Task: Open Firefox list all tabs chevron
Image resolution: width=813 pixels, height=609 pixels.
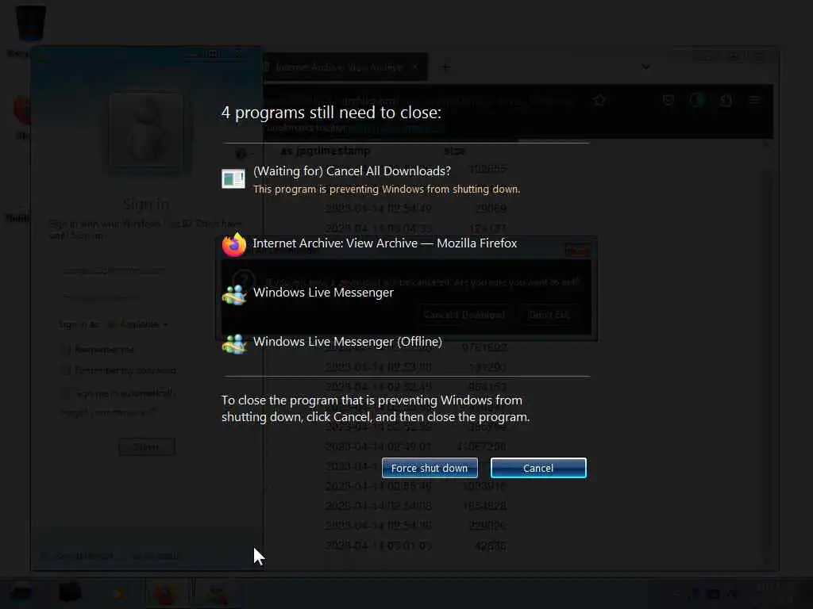Action: coord(645,67)
